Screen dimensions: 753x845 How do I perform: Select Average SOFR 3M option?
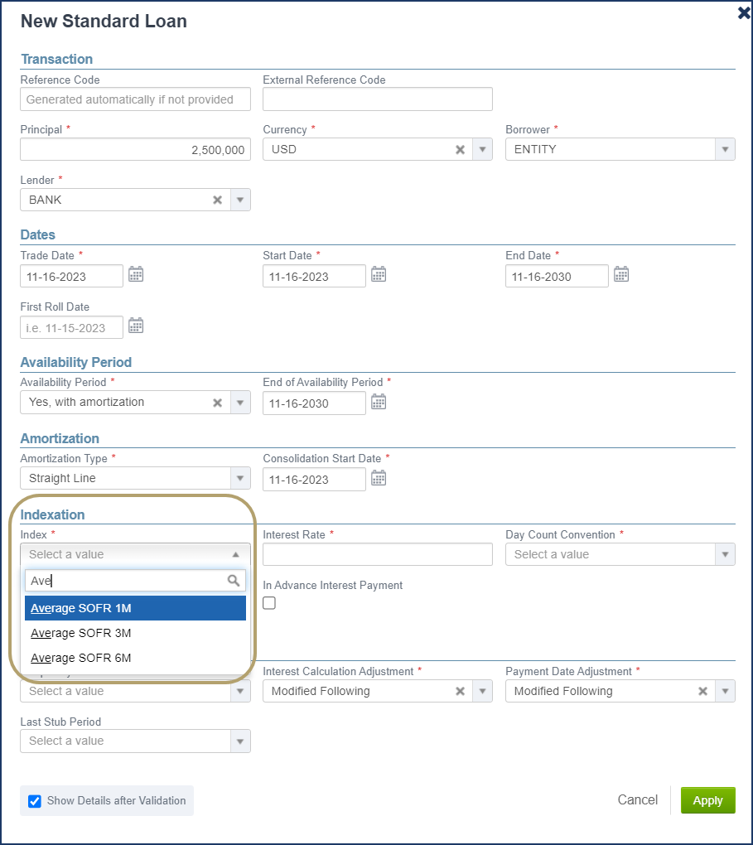(x=81, y=633)
